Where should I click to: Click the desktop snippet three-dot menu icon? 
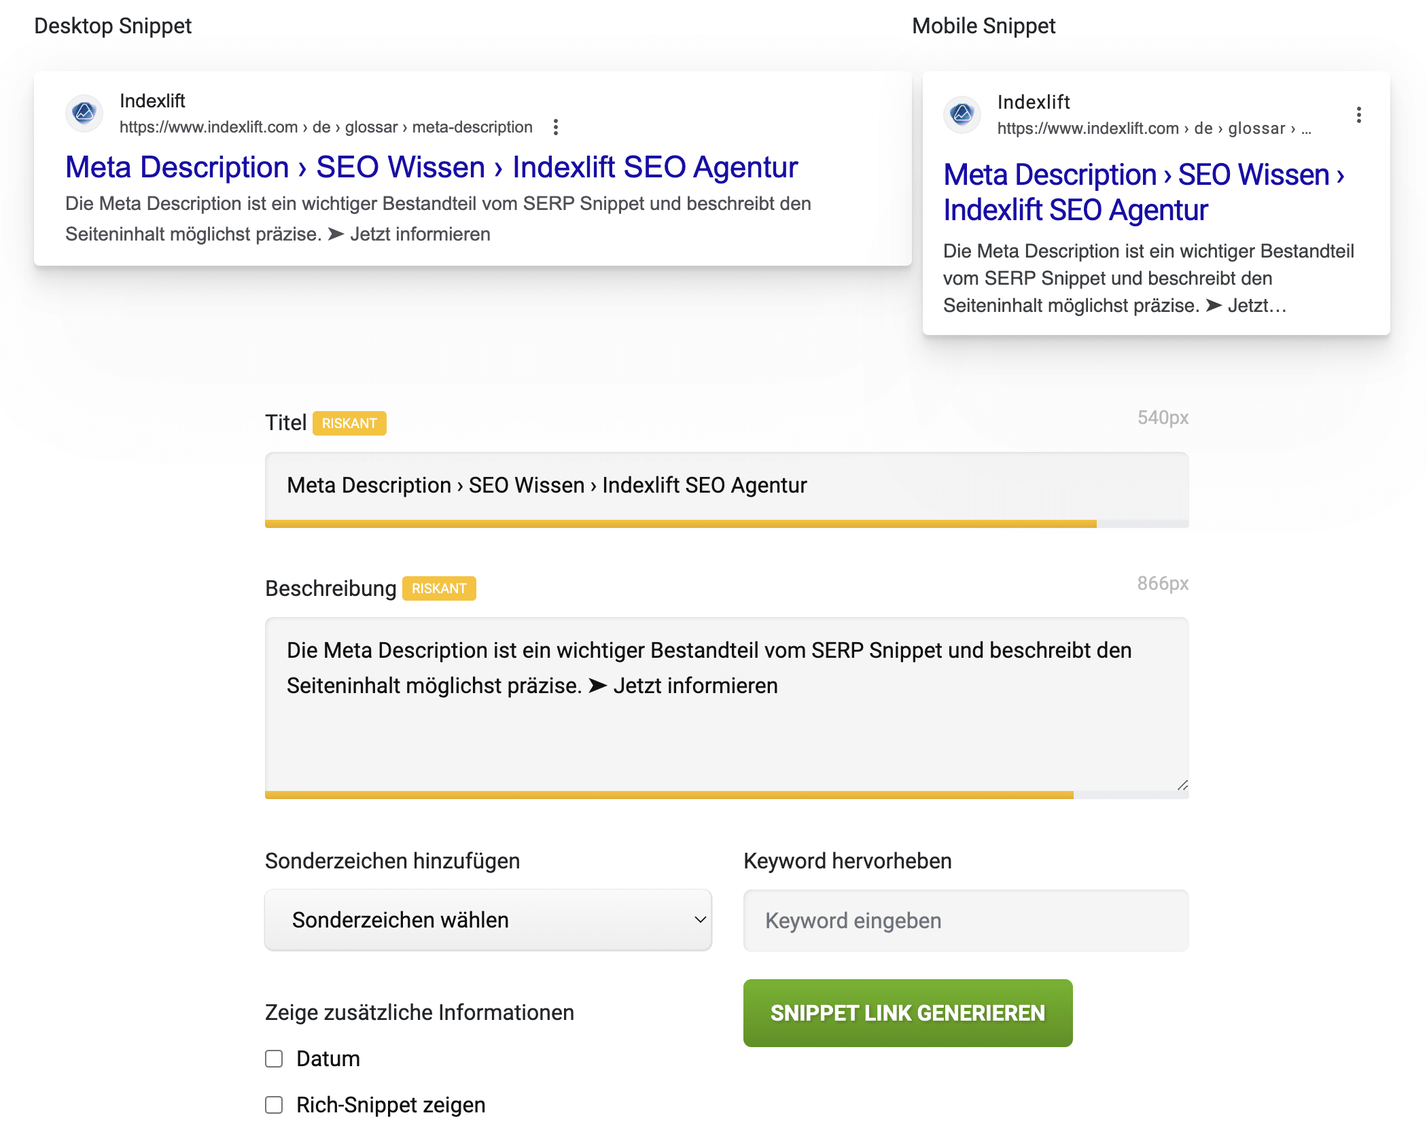tap(556, 127)
